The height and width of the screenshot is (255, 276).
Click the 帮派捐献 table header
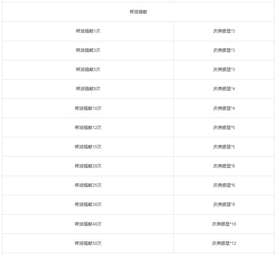pos(138,12)
